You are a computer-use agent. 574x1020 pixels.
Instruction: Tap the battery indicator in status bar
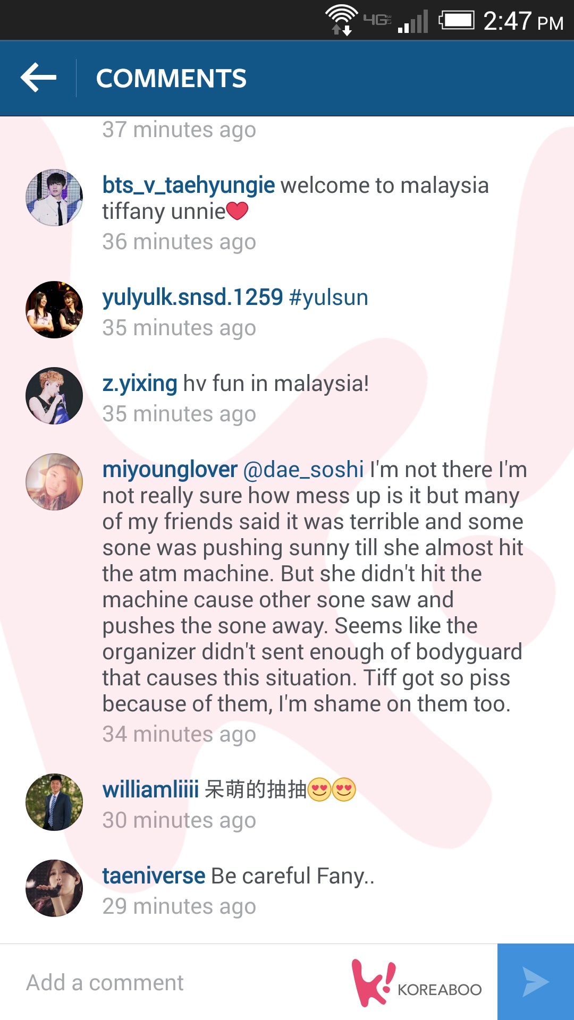click(x=457, y=21)
